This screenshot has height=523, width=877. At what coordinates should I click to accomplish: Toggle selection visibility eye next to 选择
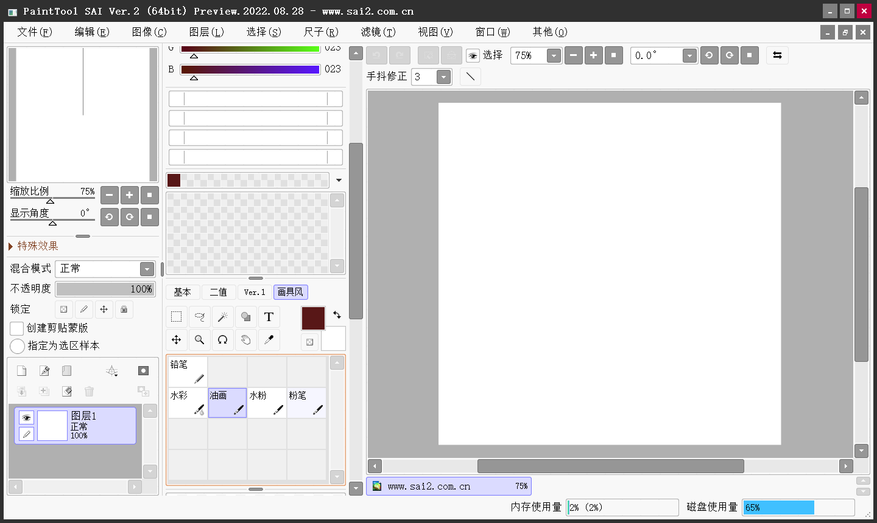click(x=473, y=56)
